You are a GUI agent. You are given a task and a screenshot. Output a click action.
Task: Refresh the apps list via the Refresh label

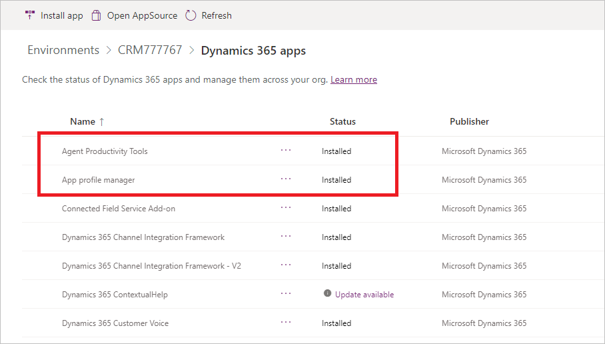217,16
